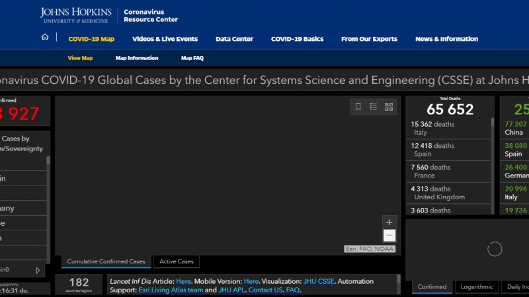Click the Johns Hopkins University logo
Screen dimensions: 529x297
click(x=76, y=15)
